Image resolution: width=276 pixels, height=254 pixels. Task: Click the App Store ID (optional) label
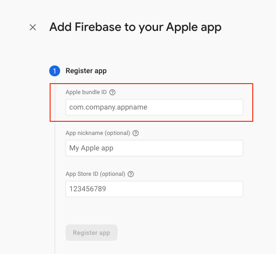pyautogui.click(x=95, y=174)
